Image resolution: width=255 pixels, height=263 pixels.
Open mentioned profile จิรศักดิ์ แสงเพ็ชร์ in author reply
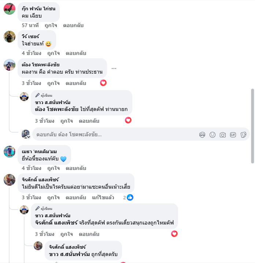point(56,223)
